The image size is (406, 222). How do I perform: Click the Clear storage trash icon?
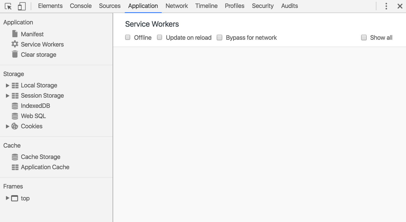point(15,54)
